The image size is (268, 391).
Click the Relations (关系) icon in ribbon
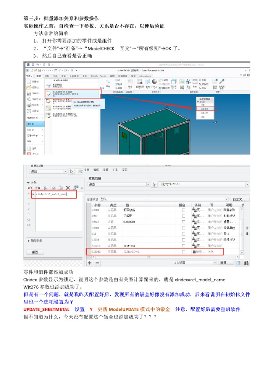point(202,88)
